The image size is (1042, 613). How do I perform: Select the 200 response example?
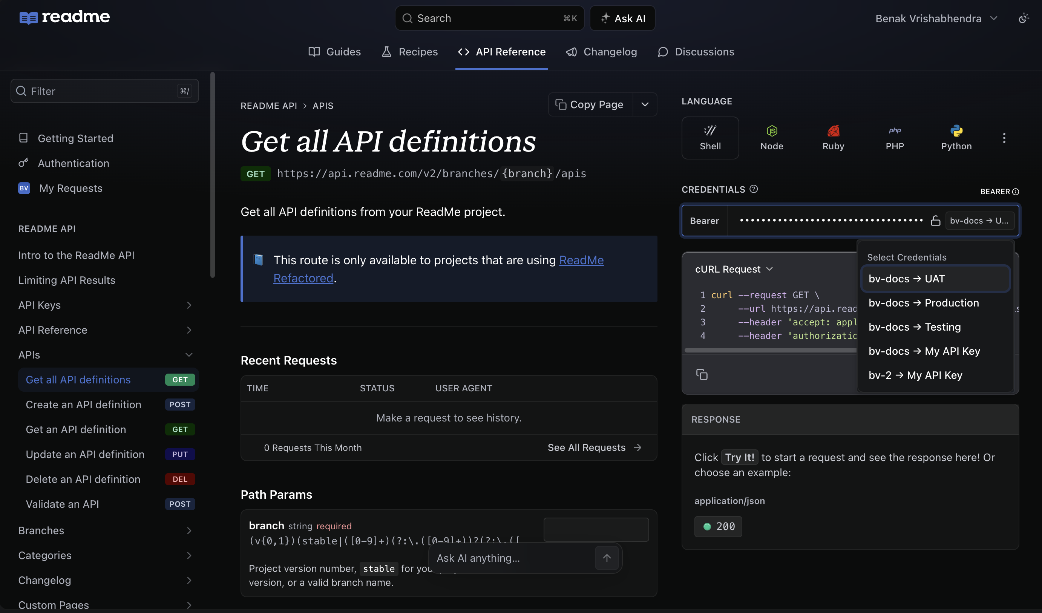(x=718, y=527)
